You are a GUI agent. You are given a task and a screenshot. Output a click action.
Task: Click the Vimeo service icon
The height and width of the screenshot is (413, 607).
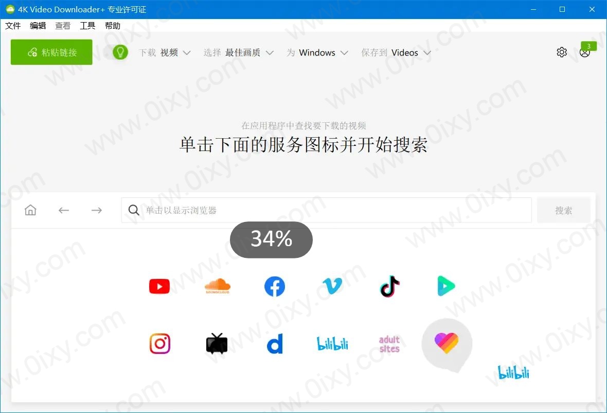332,286
